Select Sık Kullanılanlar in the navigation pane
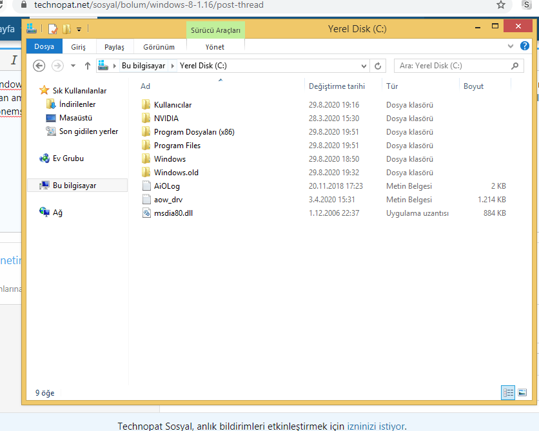Screen dimensions: 539x431 coord(79,91)
